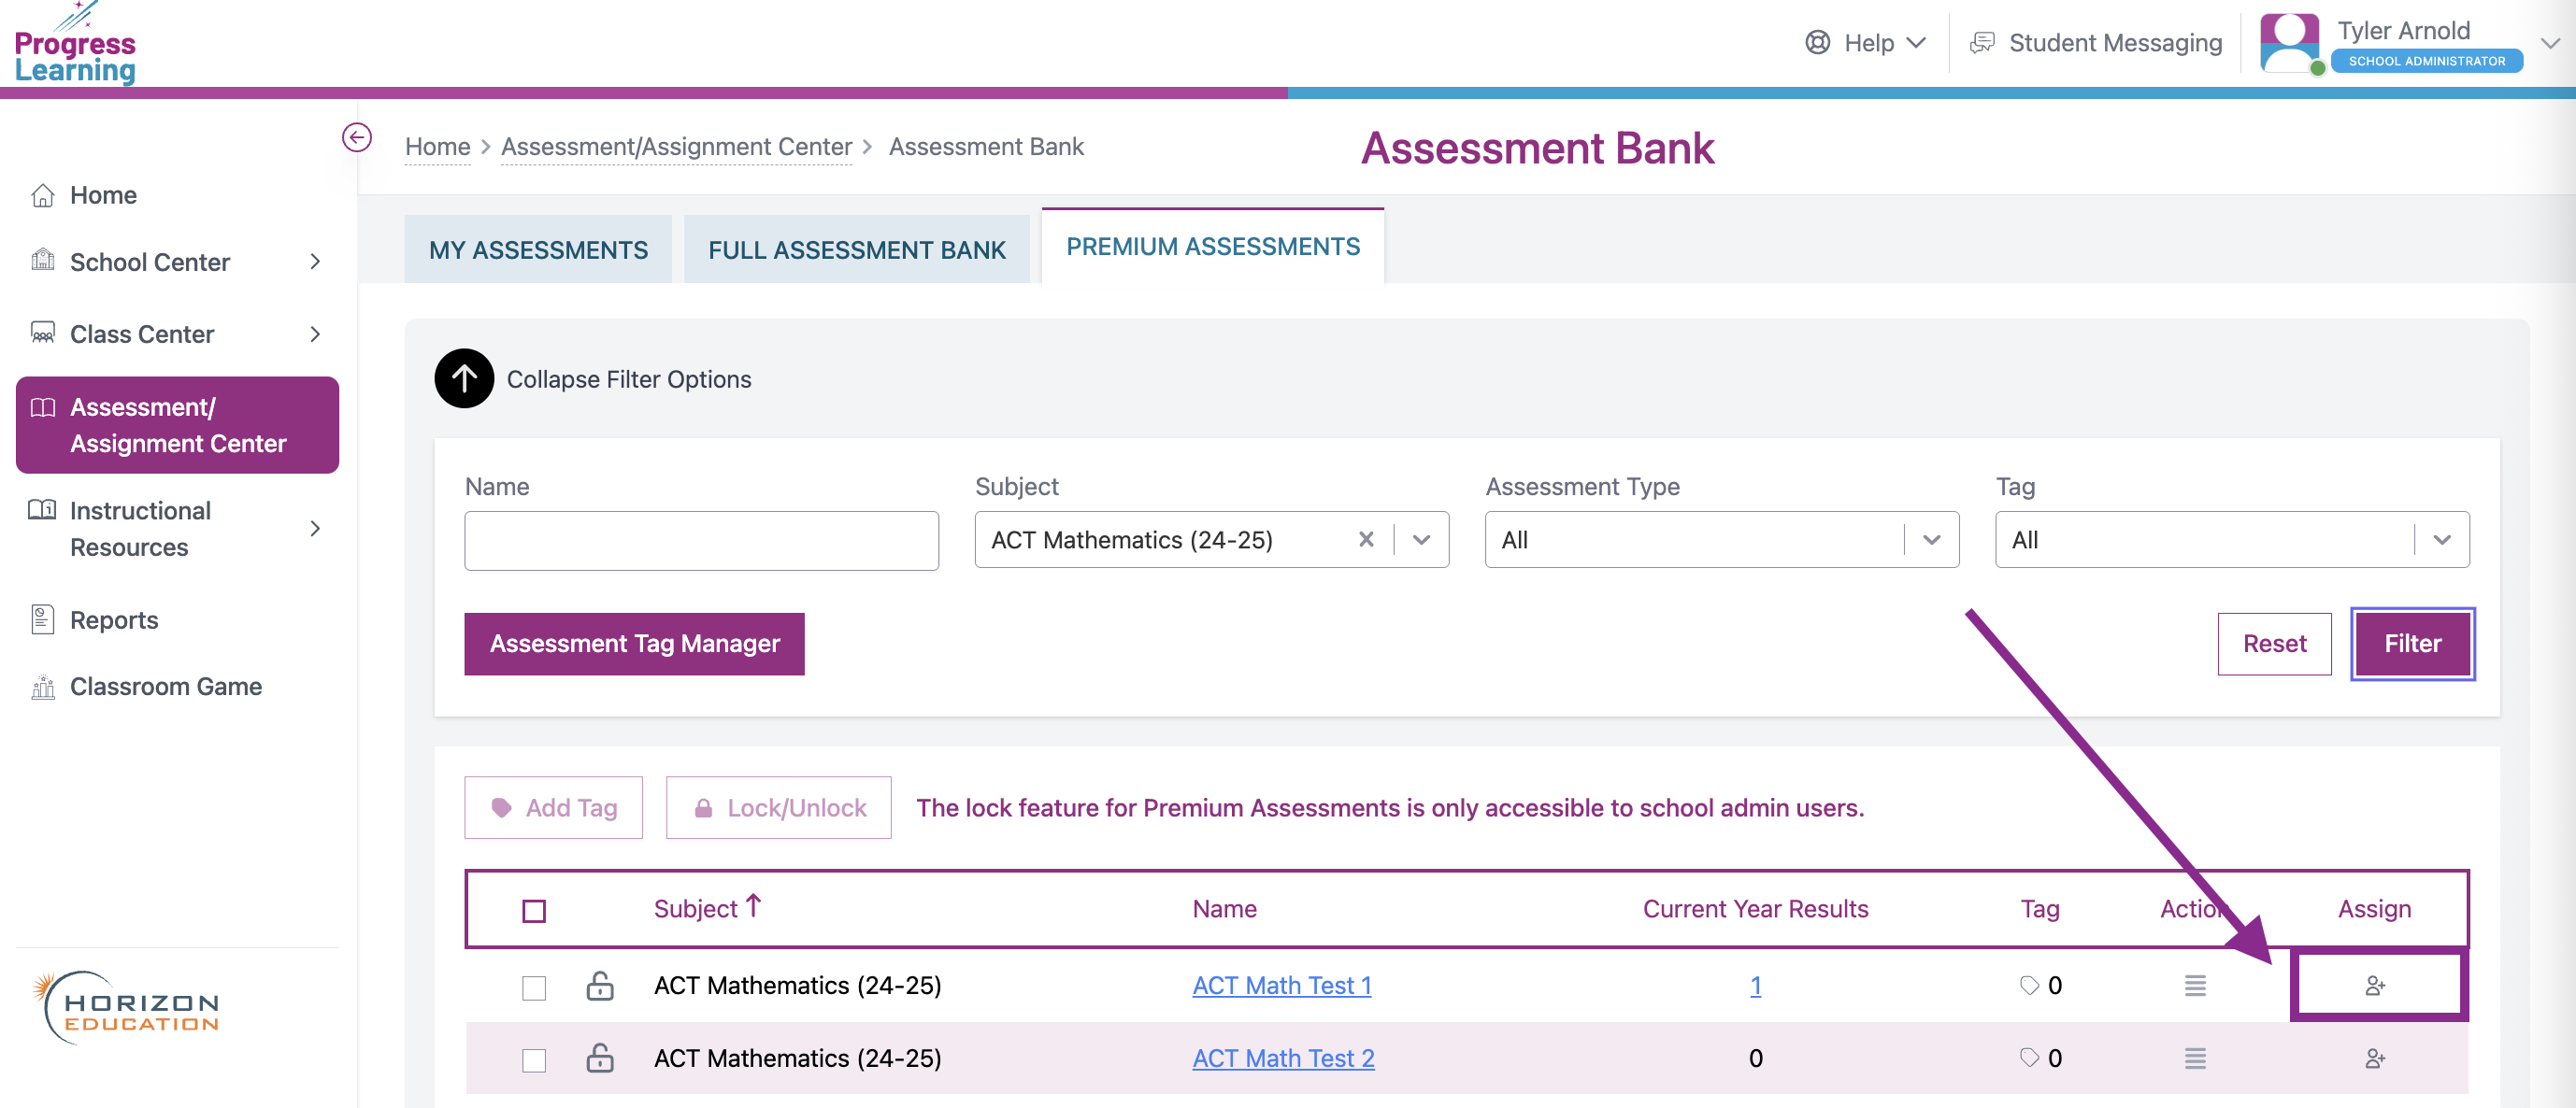Screen dimensions: 2576x1108
Task: Open Assessment/Assignment Center sidebar item
Action: [x=177, y=425]
